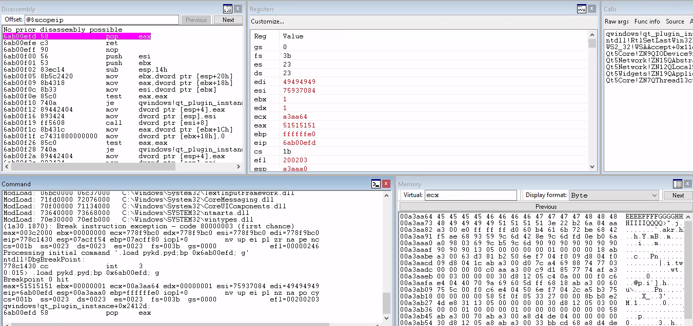Click the Registers panel window icon
Viewport: 693px width, 326px height.
tap(582, 9)
